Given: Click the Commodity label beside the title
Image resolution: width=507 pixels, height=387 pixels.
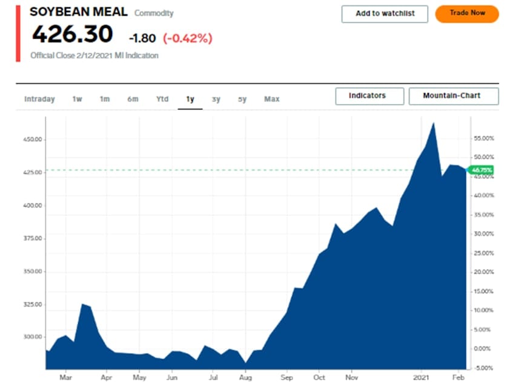Looking at the screenshot, I should [154, 13].
